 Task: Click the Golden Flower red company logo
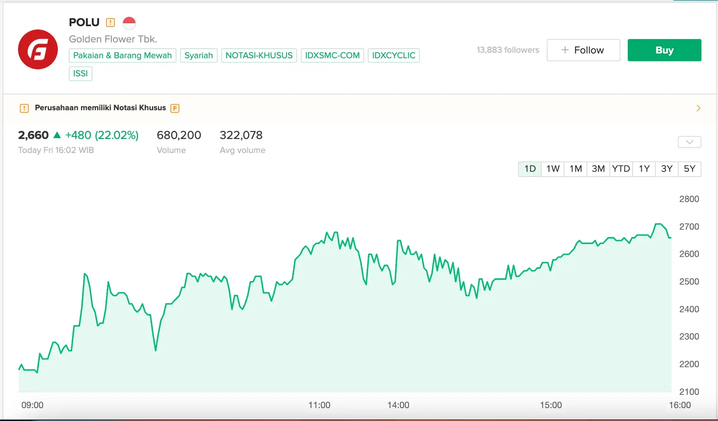(38, 49)
